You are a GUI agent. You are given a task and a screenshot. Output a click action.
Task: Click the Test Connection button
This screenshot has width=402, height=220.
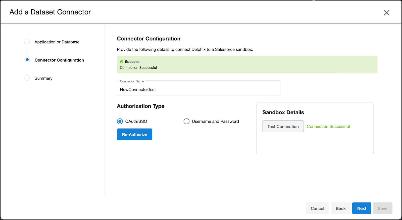coord(283,127)
